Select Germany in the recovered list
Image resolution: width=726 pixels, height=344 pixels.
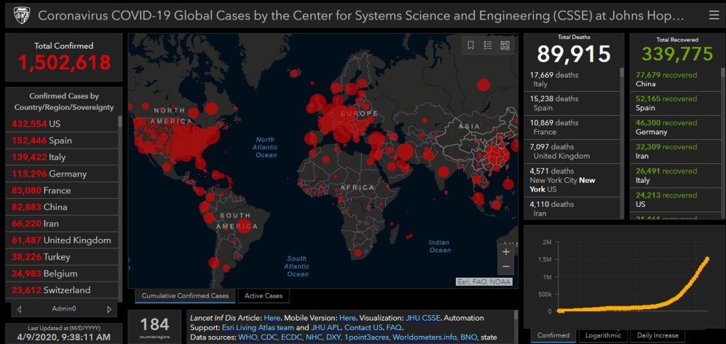coord(675,127)
